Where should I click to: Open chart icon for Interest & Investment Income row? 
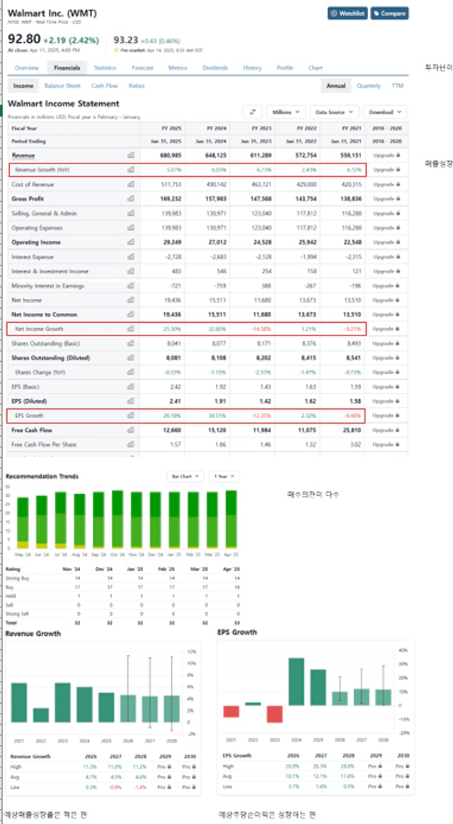(130, 271)
